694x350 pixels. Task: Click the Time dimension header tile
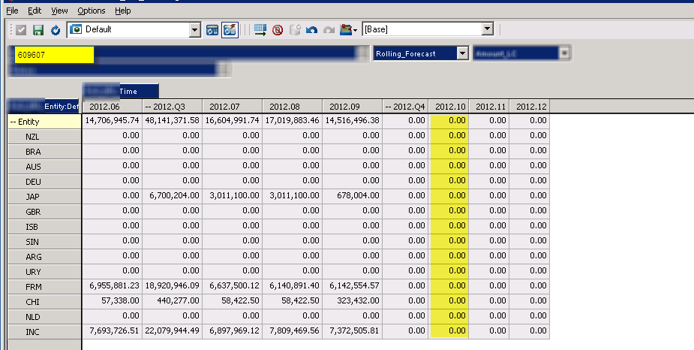pyautogui.click(x=120, y=92)
